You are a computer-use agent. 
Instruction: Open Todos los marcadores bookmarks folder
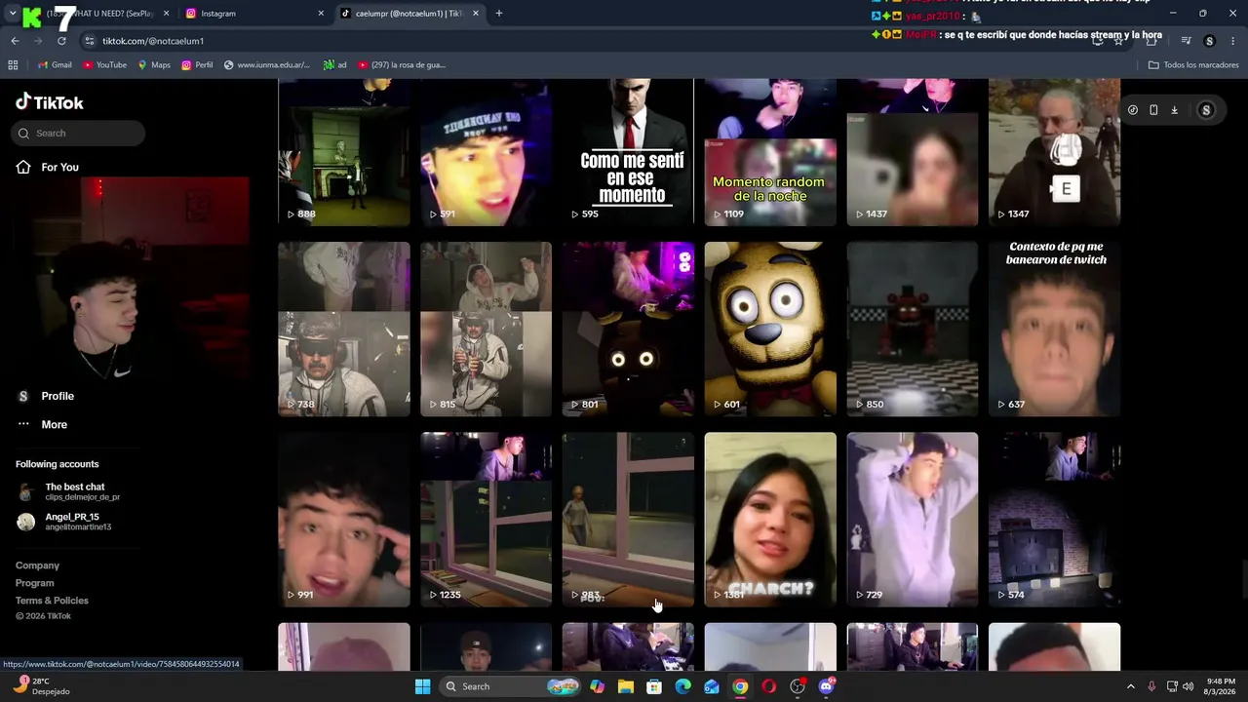click(1193, 65)
